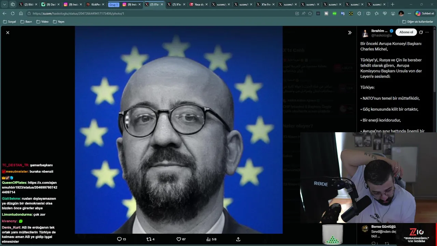Open the browser profile avatar
This screenshot has height=246, width=437.
401,13
